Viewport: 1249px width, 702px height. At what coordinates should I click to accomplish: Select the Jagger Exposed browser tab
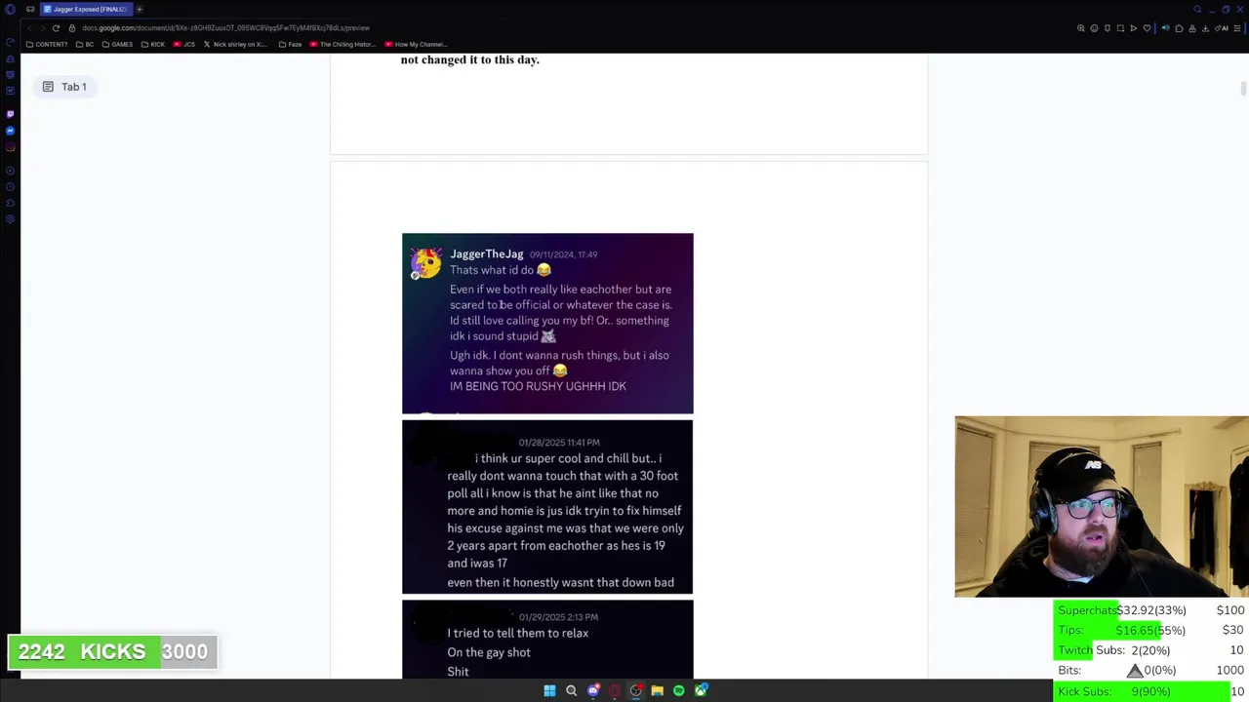(x=86, y=9)
